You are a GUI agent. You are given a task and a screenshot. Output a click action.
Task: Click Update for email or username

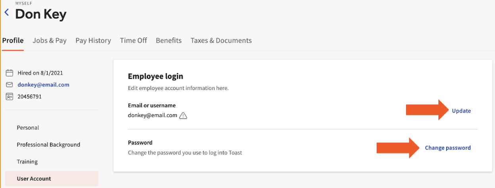(x=461, y=111)
